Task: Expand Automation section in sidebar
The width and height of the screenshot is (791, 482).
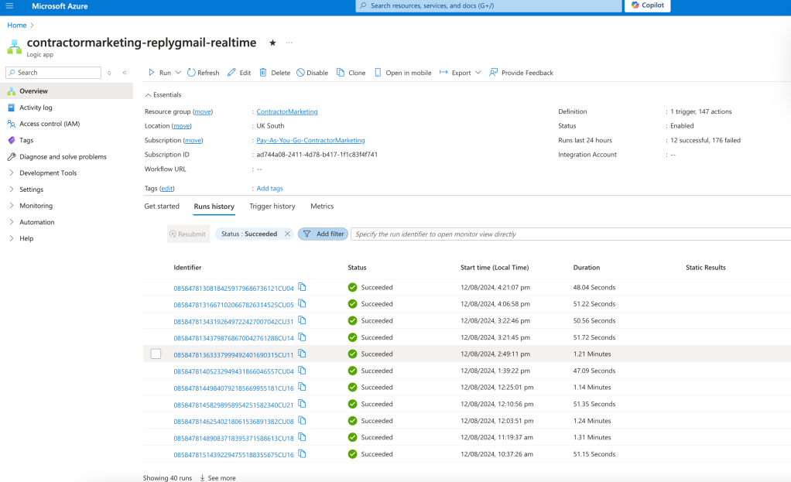Action: tap(37, 222)
